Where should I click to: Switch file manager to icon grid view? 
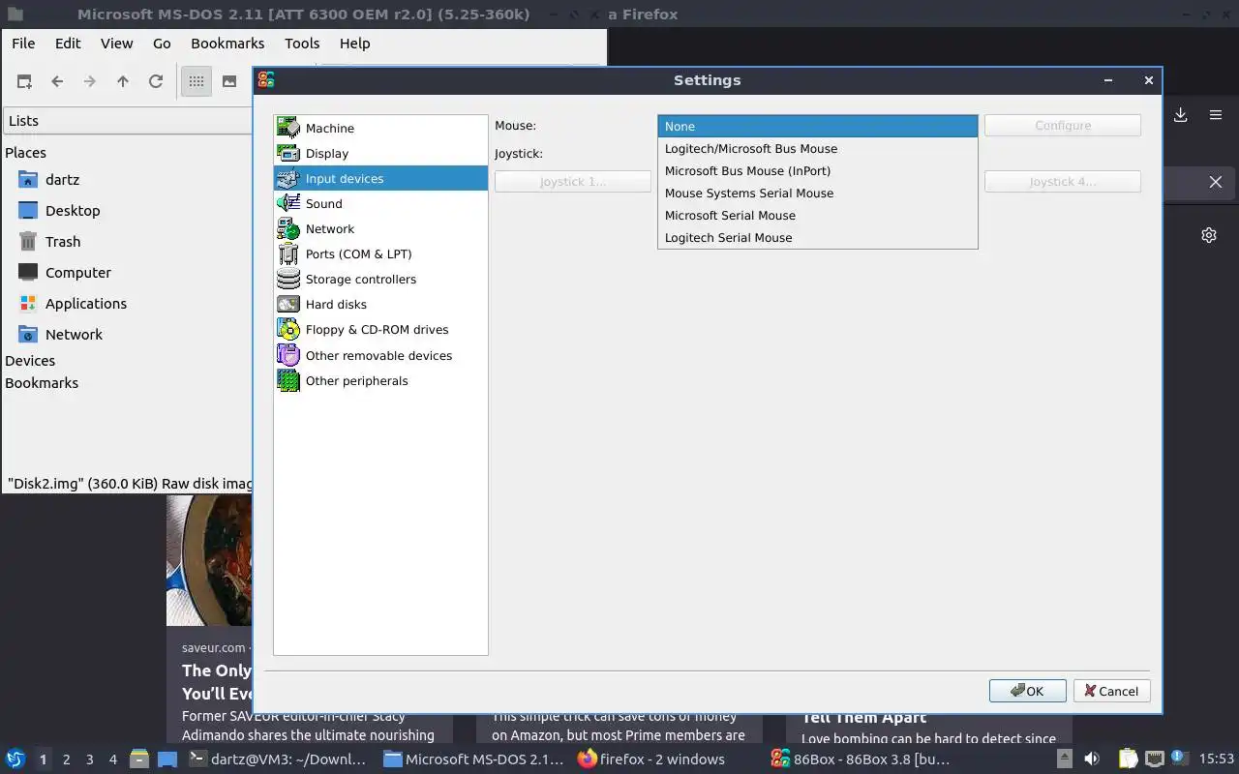pyautogui.click(x=196, y=81)
